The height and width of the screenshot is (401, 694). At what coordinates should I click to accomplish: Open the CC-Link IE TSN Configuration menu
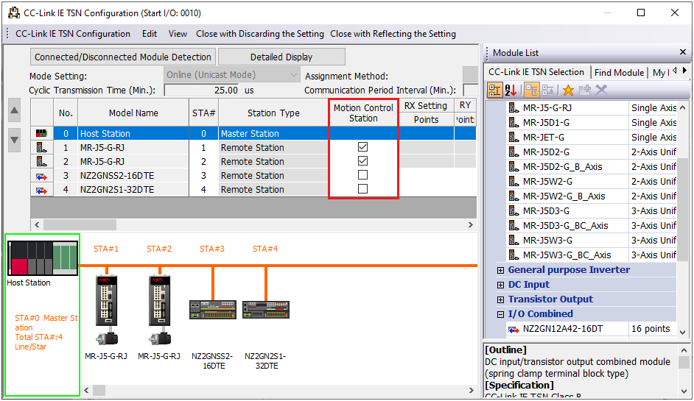point(73,34)
